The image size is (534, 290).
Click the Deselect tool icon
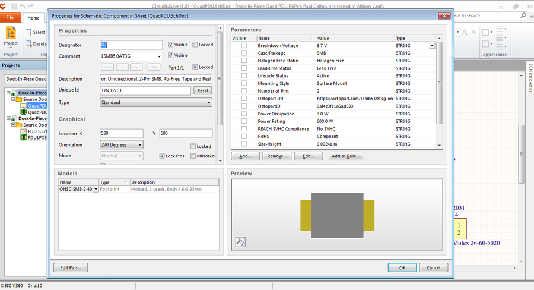click(x=28, y=43)
